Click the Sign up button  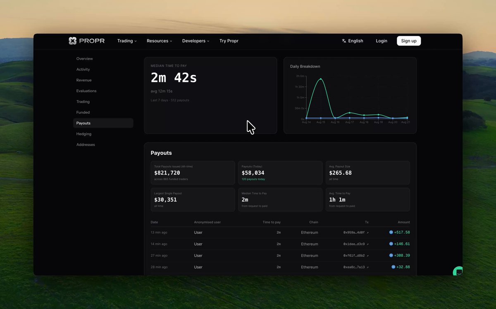click(409, 41)
